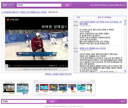Select the cyworld thumbnail right of ipop
The height and width of the screenshot is (108, 128).
(81, 87)
